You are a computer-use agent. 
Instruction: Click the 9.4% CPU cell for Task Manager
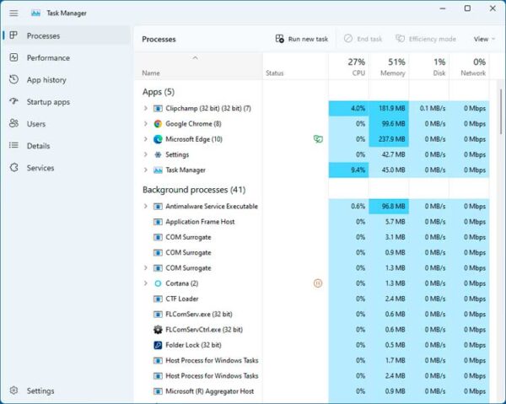tap(348, 170)
